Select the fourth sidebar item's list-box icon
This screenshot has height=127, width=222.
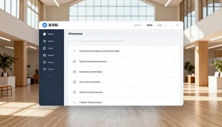click(44, 55)
